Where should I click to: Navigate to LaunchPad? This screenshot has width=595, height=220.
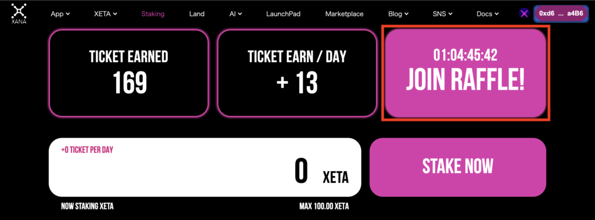pyautogui.click(x=283, y=14)
